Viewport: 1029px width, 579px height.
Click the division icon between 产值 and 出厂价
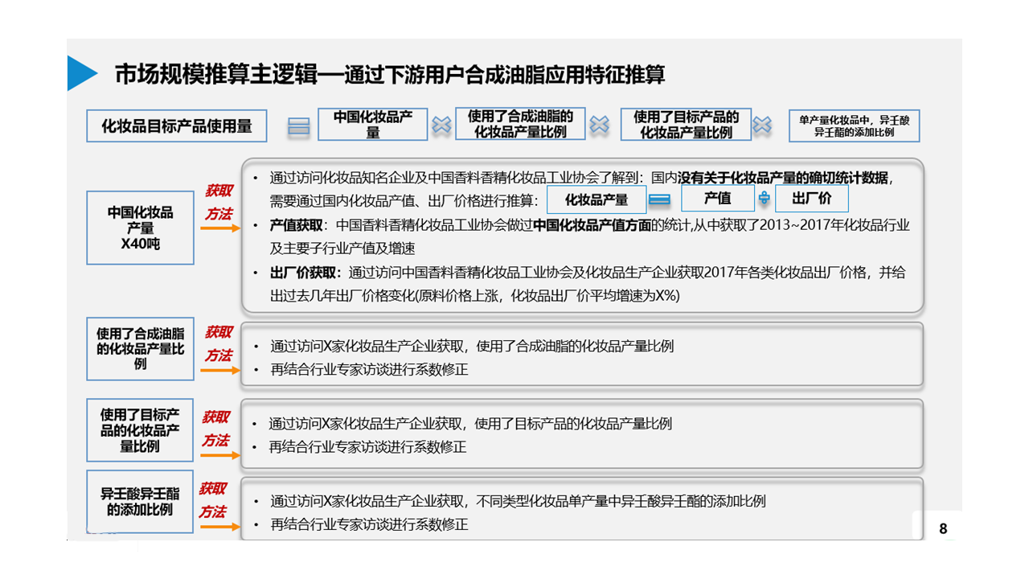pyautogui.click(x=764, y=199)
